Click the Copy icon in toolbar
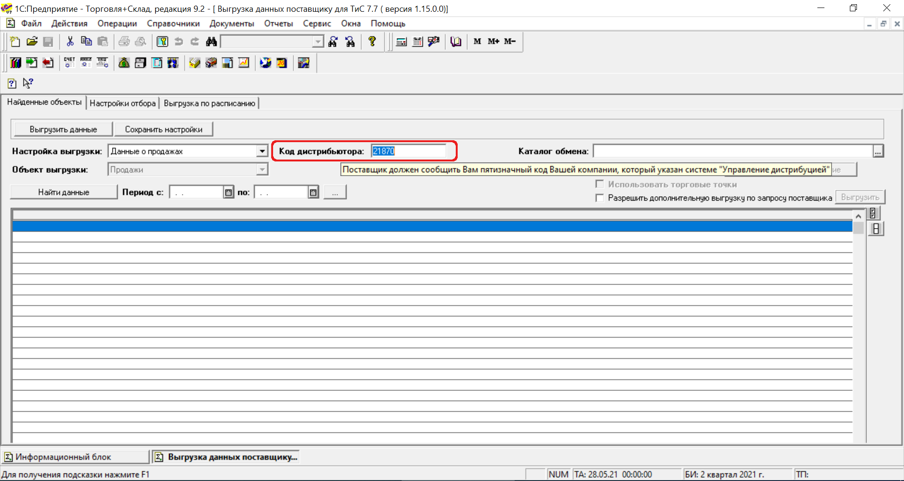The height and width of the screenshot is (481, 904). click(86, 41)
